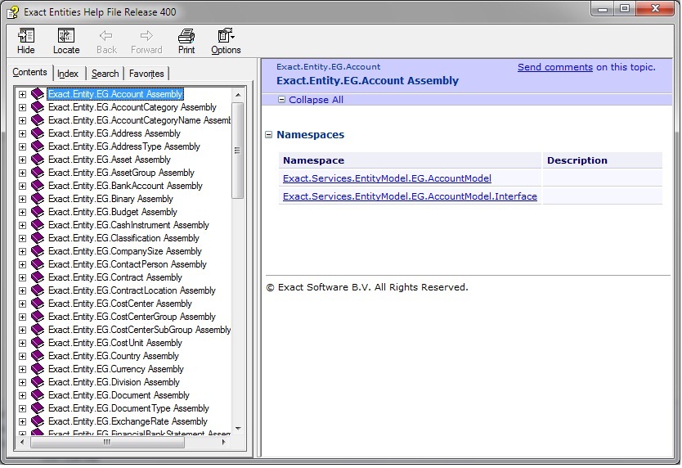
Task: Expand the Exact.Entity.EG.CostCenterGroup Assembly node
Action: point(23,317)
